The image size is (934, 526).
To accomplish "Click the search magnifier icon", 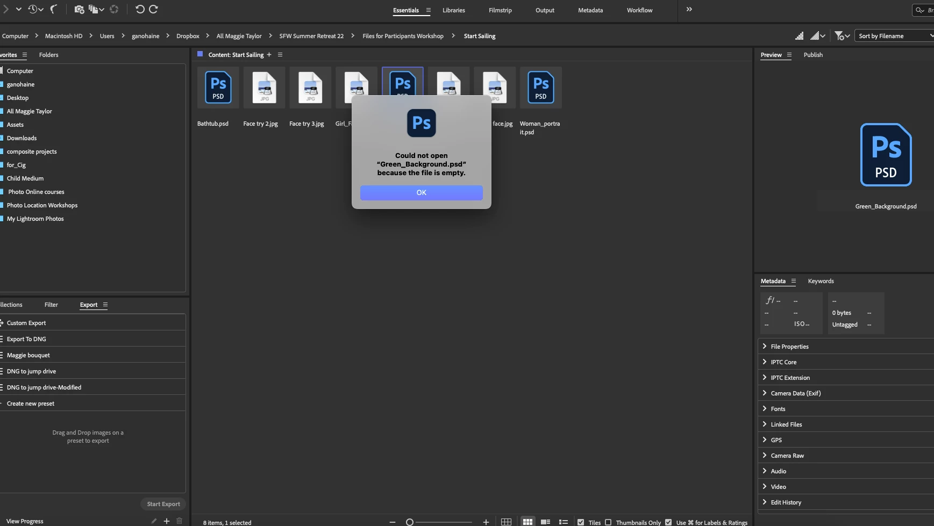I will coord(920,10).
